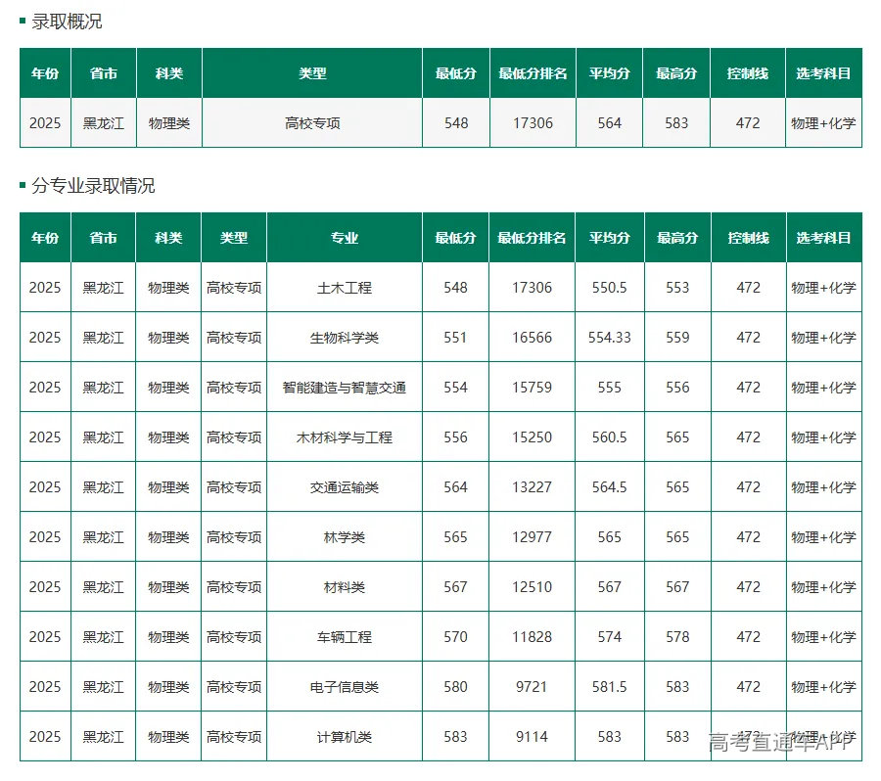Click rank value 9721

point(532,687)
